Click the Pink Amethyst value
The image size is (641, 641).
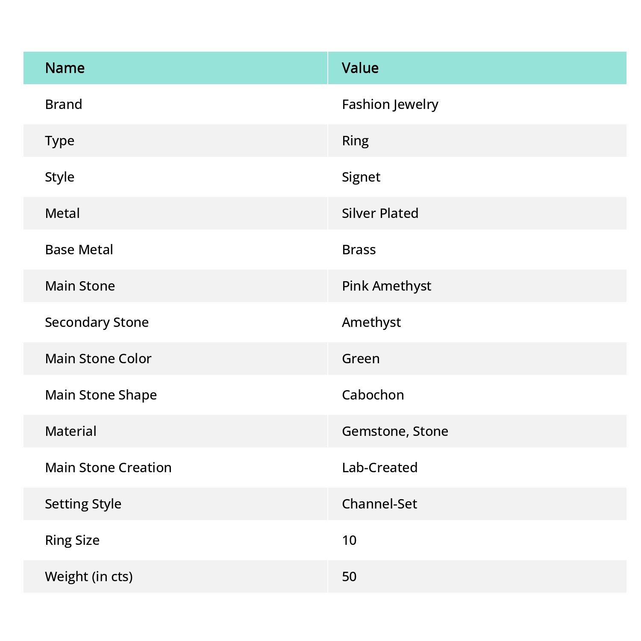(386, 286)
